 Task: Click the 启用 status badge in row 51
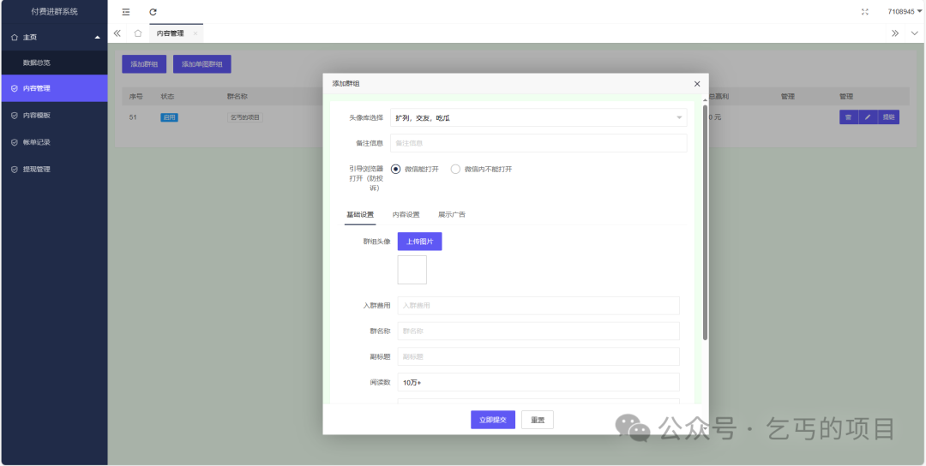click(170, 117)
